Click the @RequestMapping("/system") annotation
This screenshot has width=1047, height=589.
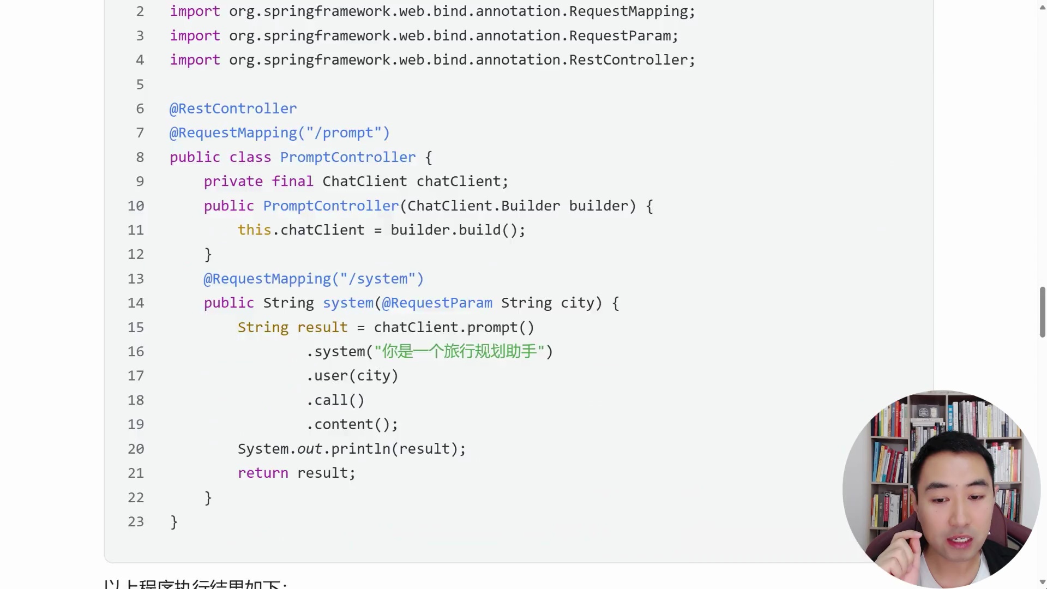point(314,279)
